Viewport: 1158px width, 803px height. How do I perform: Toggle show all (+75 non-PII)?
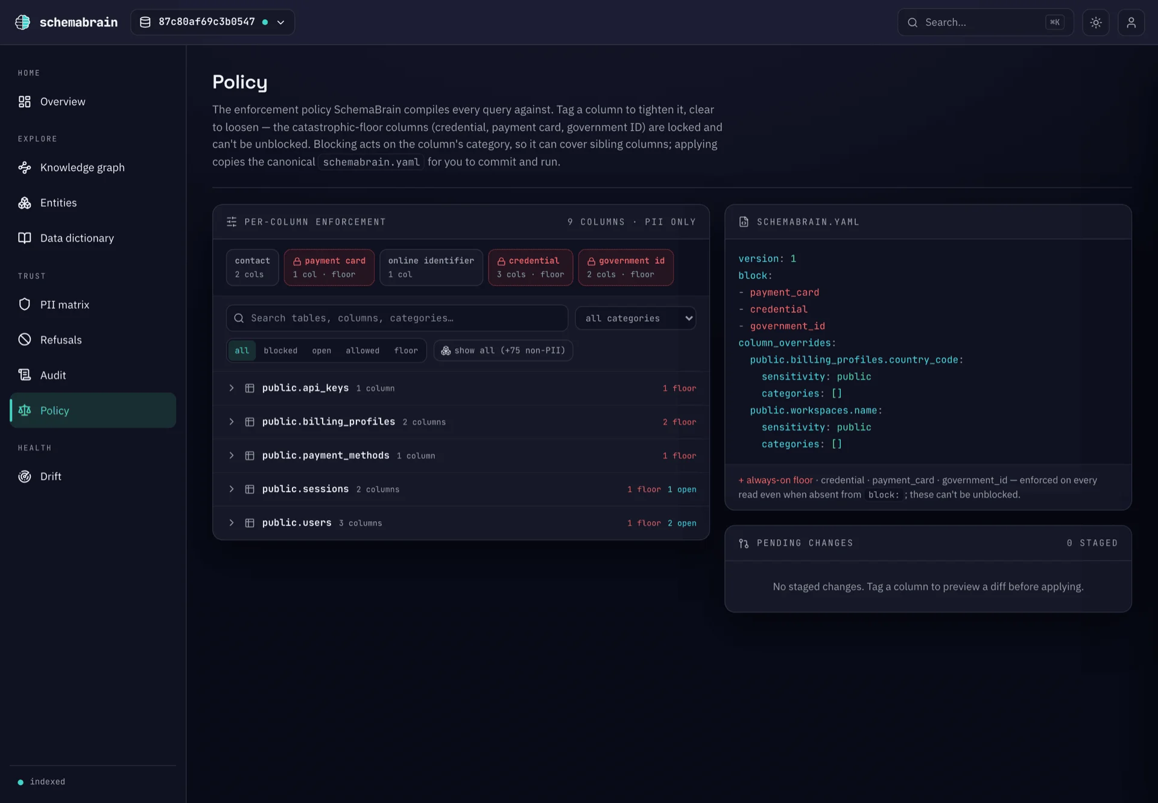coord(503,351)
